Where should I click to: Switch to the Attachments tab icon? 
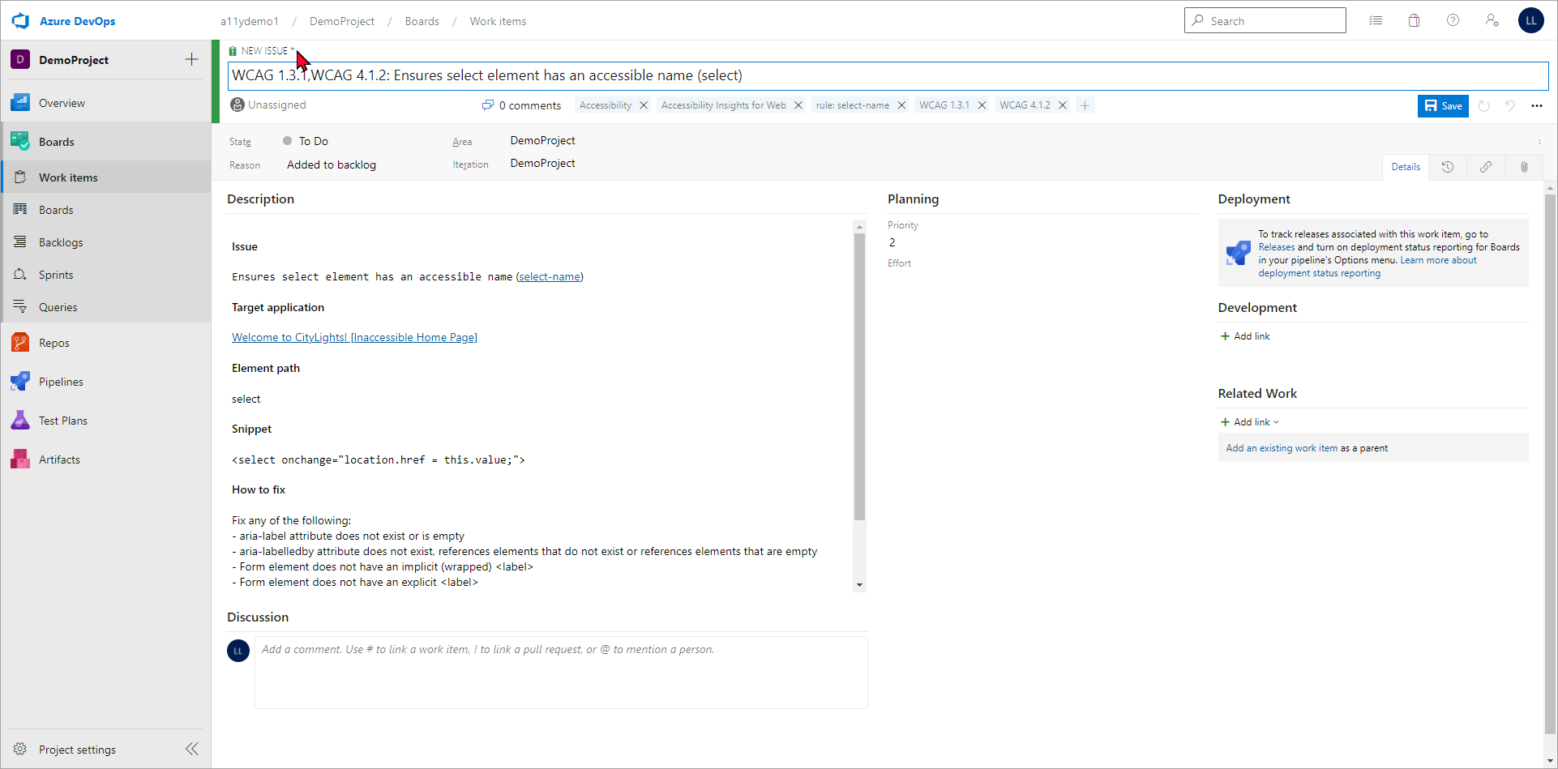(1524, 167)
